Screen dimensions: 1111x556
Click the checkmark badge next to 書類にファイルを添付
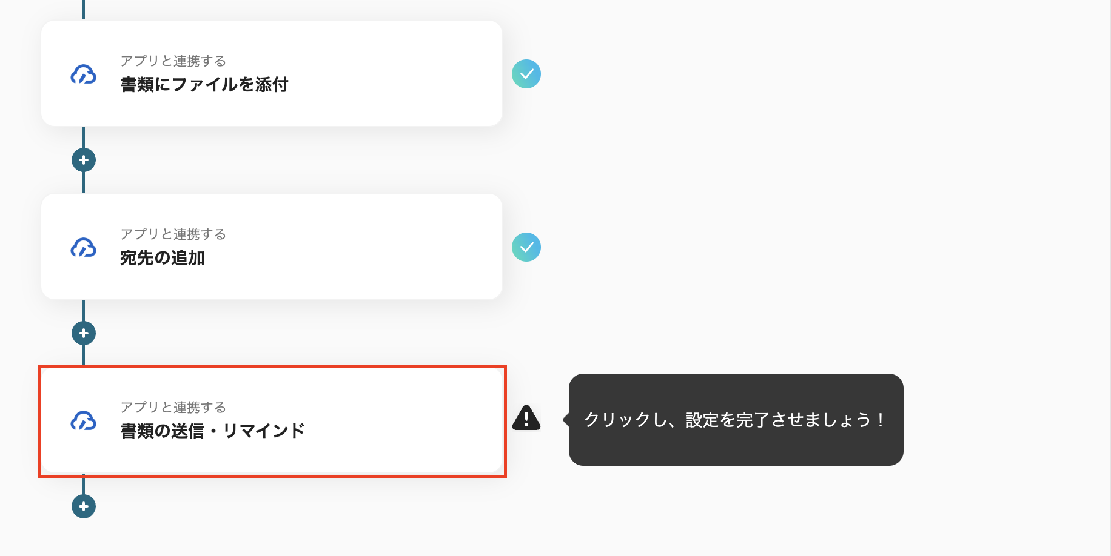click(527, 74)
